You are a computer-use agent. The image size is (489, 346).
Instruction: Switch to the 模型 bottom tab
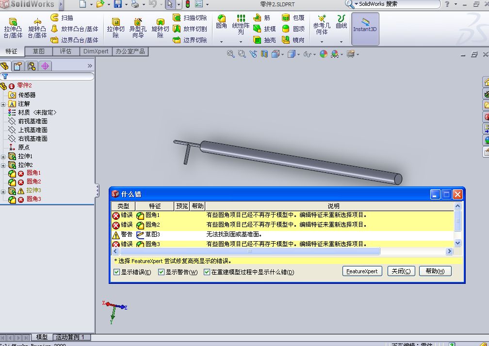[x=42, y=337]
